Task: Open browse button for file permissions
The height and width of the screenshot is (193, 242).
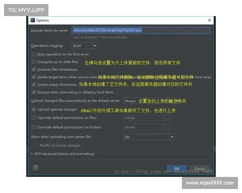Action: click(x=167, y=118)
